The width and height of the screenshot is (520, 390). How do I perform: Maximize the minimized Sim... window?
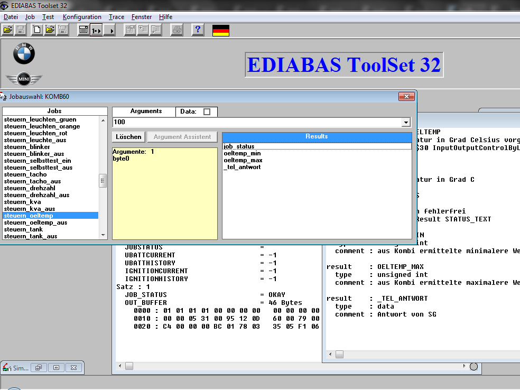(x=57, y=367)
